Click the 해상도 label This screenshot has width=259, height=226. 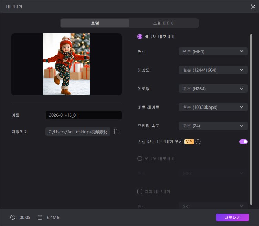click(144, 70)
